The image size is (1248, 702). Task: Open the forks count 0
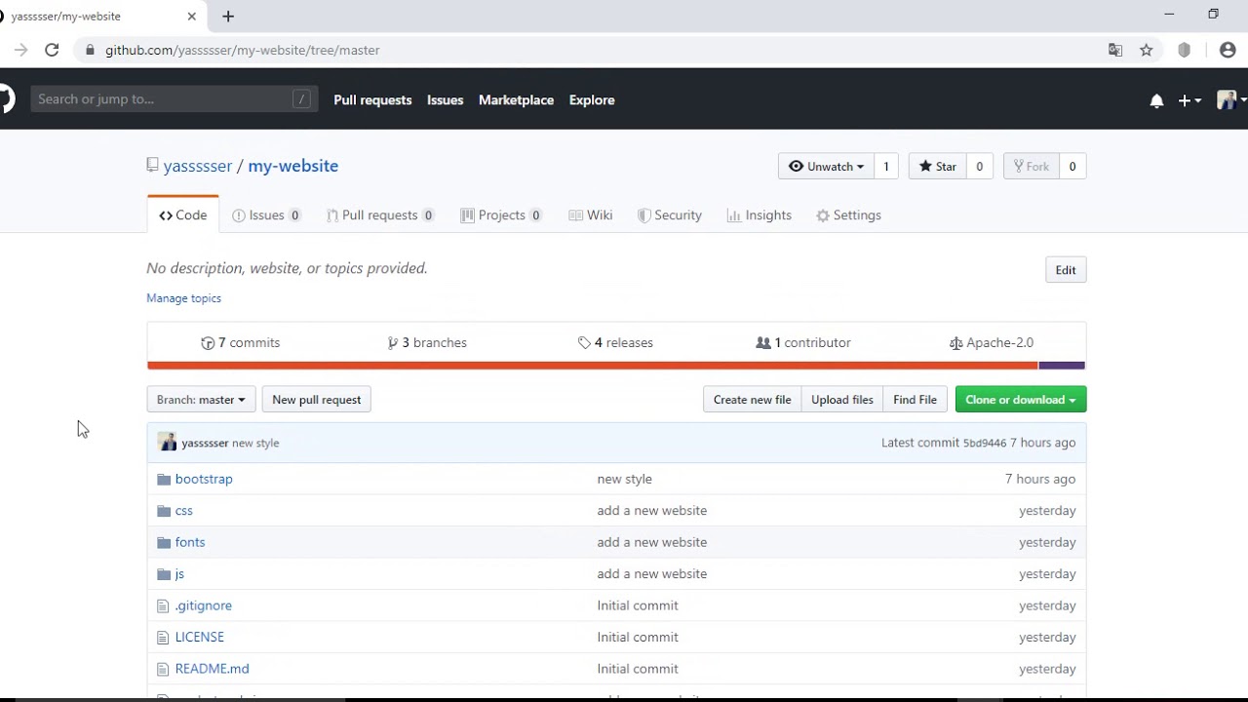(x=1072, y=167)
